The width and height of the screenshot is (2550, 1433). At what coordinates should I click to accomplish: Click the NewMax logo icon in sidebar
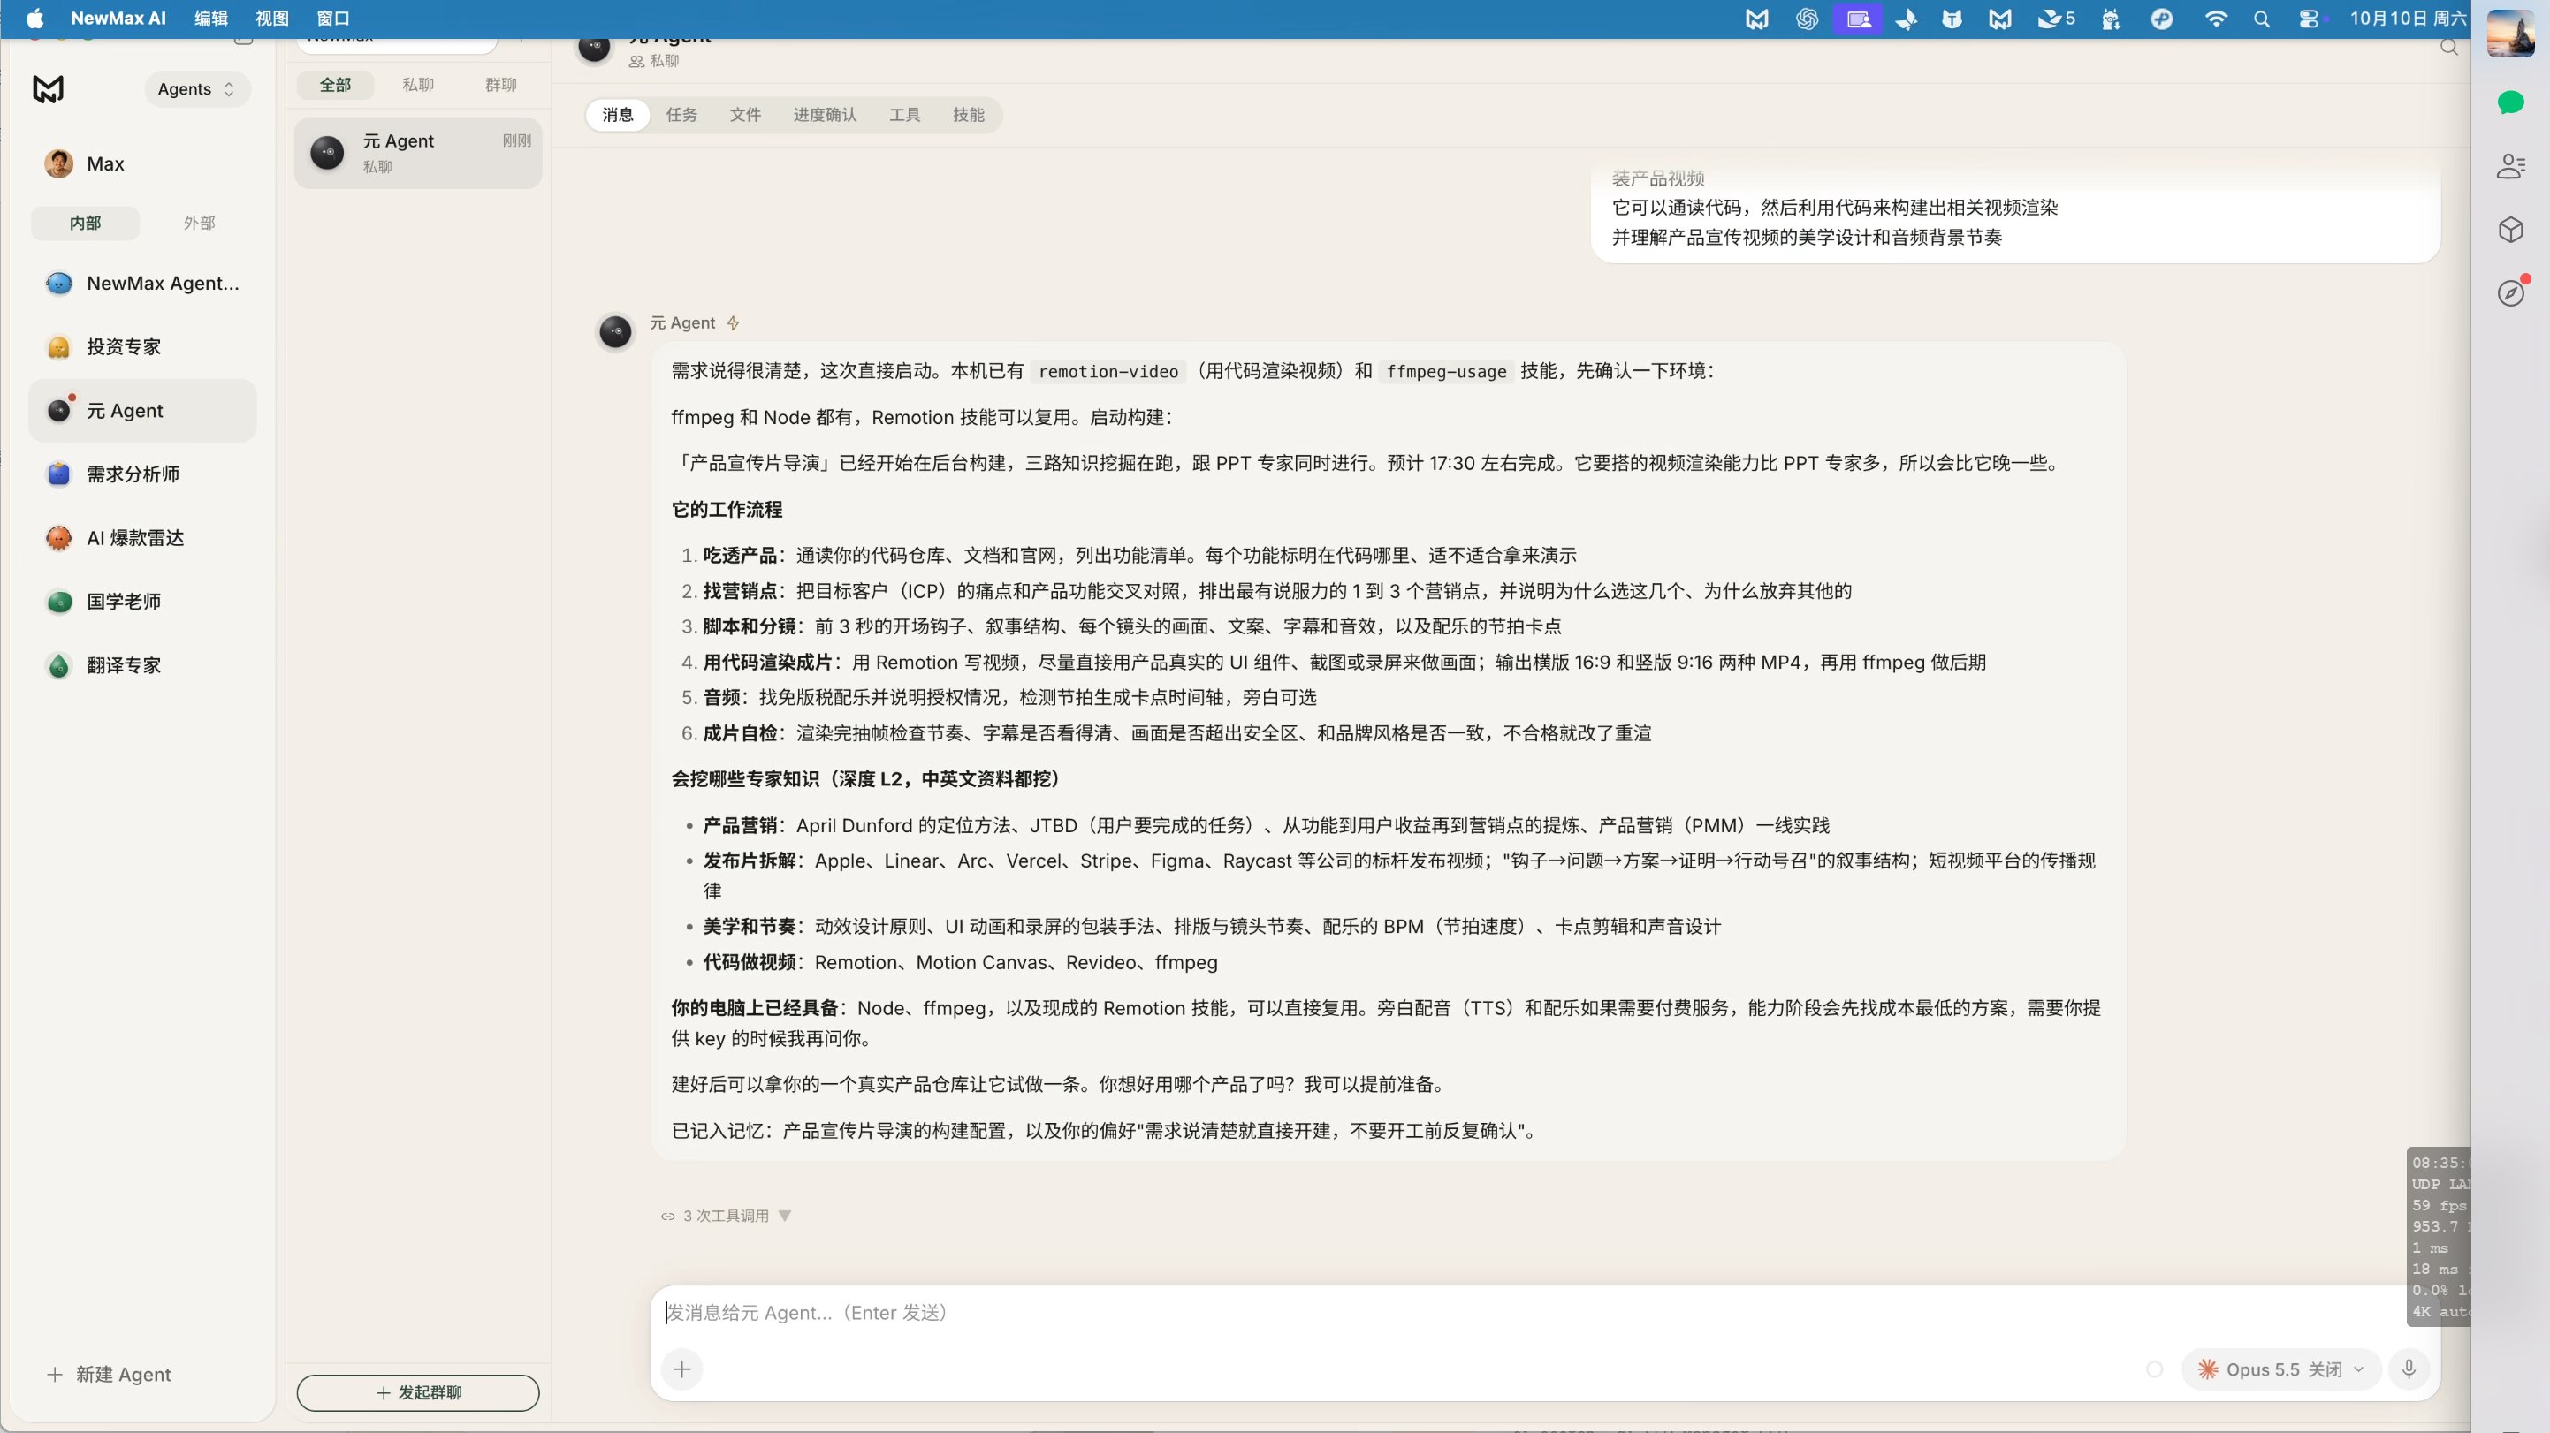coord(48,89)
